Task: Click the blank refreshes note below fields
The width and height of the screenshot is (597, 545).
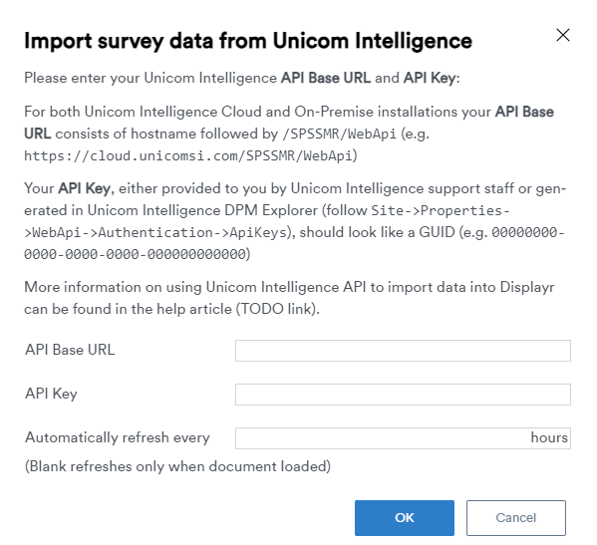Action: [177, 466]
